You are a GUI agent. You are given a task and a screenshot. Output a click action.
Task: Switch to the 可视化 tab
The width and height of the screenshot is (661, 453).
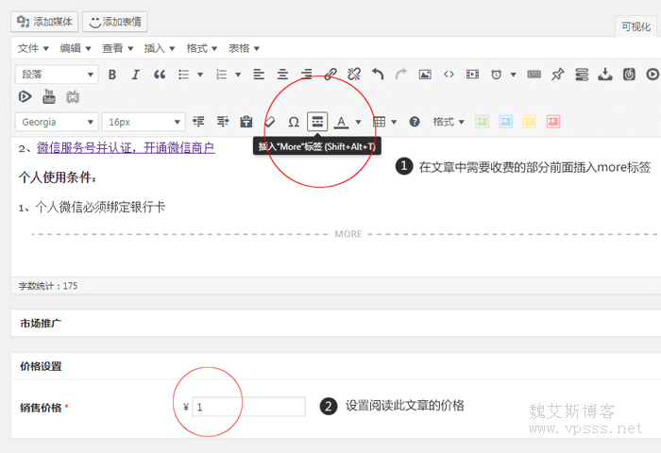(636, 27)
